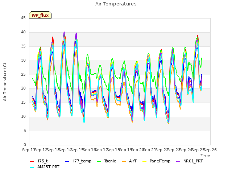Click the Air Temperatures chart title
This screenshot has height=174, width=232.
116,4
